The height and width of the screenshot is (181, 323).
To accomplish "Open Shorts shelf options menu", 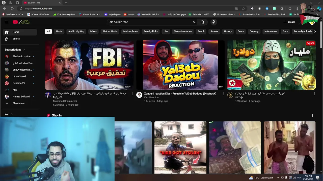I will pyautogui.click(x=312, y=115).
